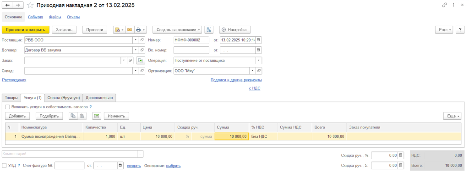Add document to favorites with the star
The height and width of the screenshot is (173, 469).
[30, 6]
